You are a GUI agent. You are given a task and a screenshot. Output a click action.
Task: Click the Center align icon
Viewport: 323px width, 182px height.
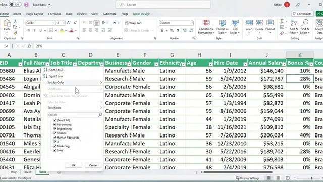90,30
